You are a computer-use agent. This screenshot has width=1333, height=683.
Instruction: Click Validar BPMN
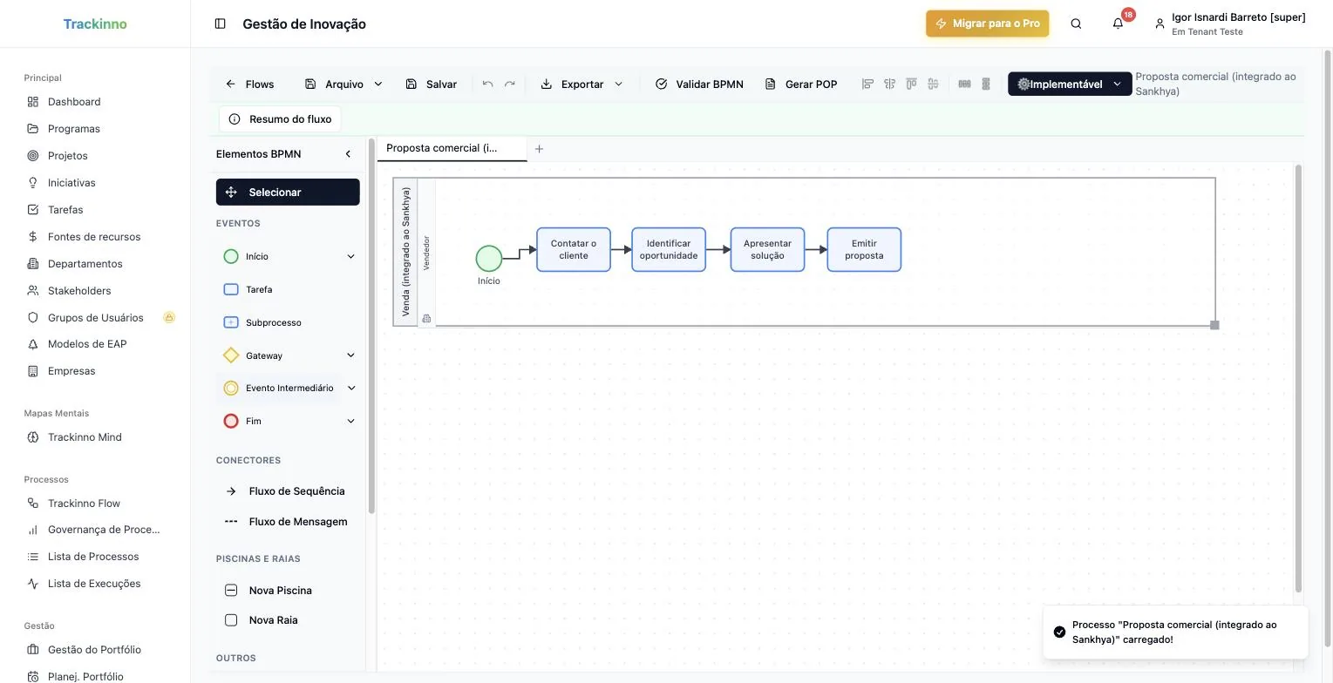[x=699, y=84]
